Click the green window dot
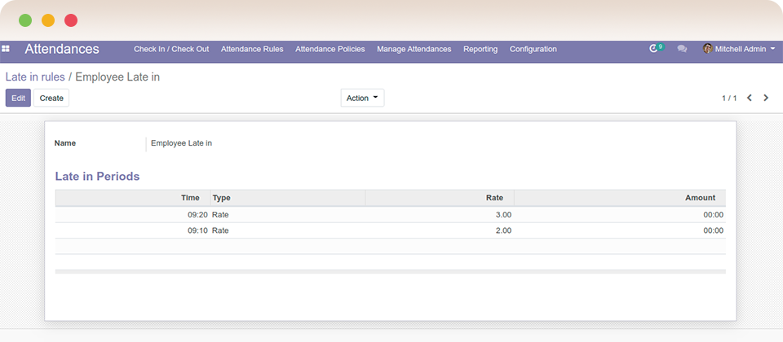 [25, 20]
